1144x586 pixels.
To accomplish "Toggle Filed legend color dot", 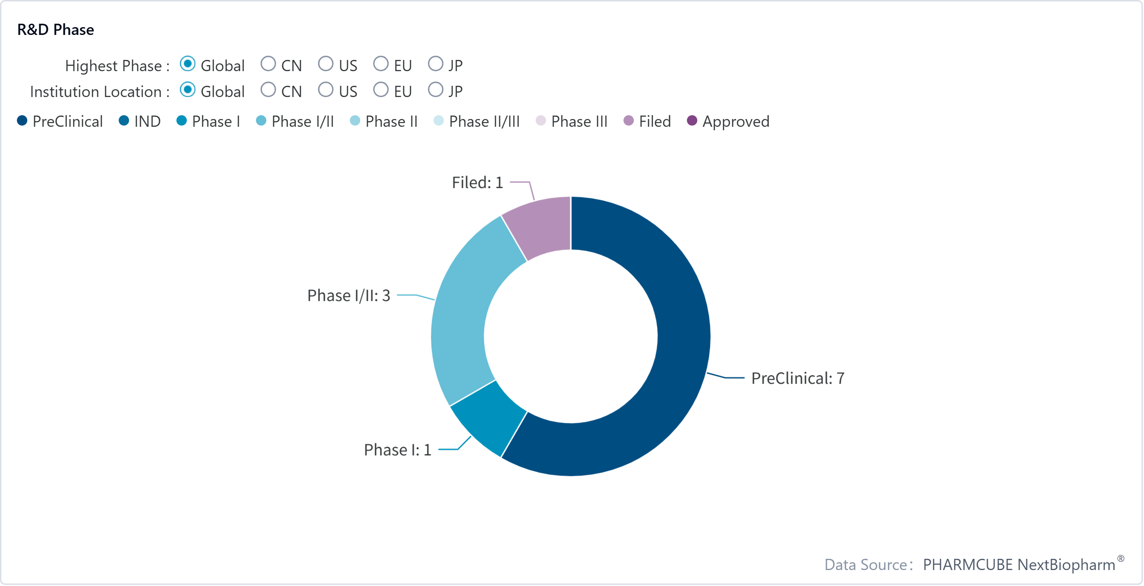I will 629,121.
